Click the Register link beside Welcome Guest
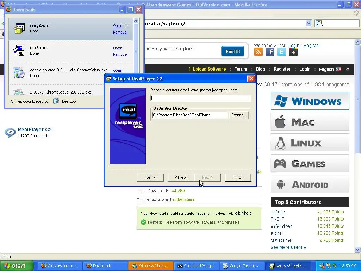The image size is (361, 271). 312,46
